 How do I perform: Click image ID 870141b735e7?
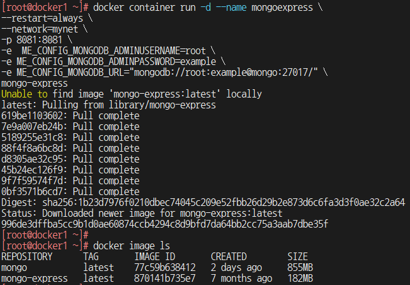[x=165, y=278]
